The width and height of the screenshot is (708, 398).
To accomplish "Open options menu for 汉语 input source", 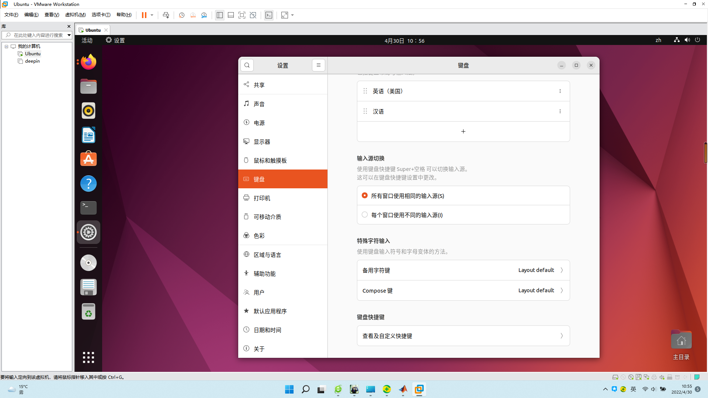I will pos(560,111).
